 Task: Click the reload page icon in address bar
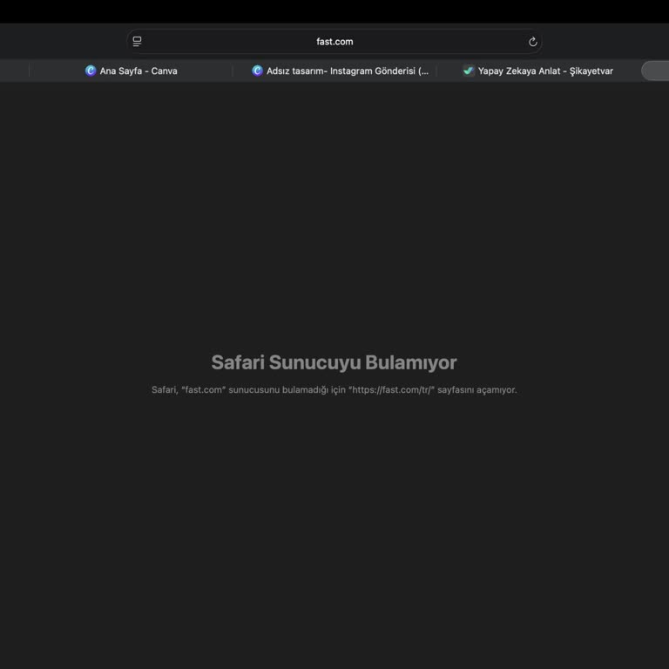coord(532,42)
